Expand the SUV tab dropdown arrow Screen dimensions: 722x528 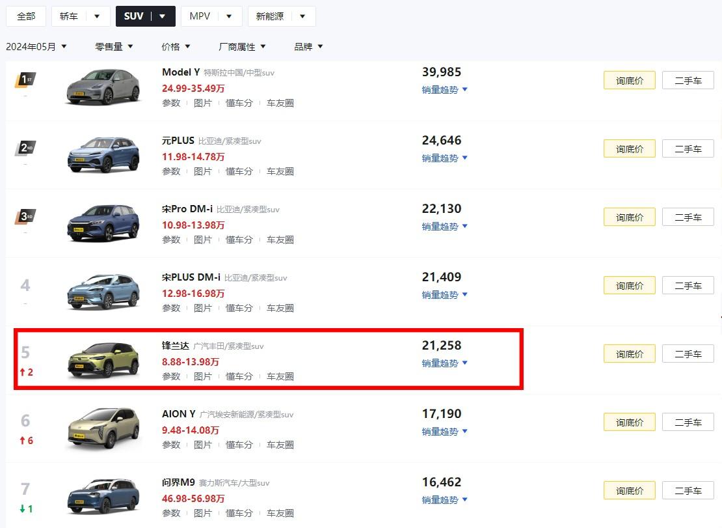pos(163,16)
